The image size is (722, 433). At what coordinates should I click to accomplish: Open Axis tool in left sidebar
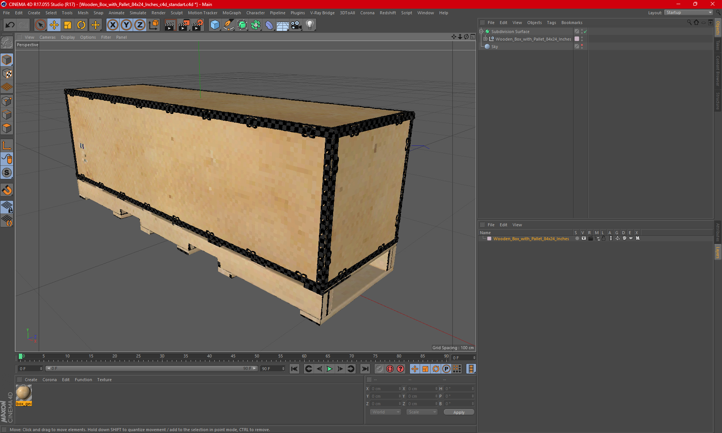point(7,146)
